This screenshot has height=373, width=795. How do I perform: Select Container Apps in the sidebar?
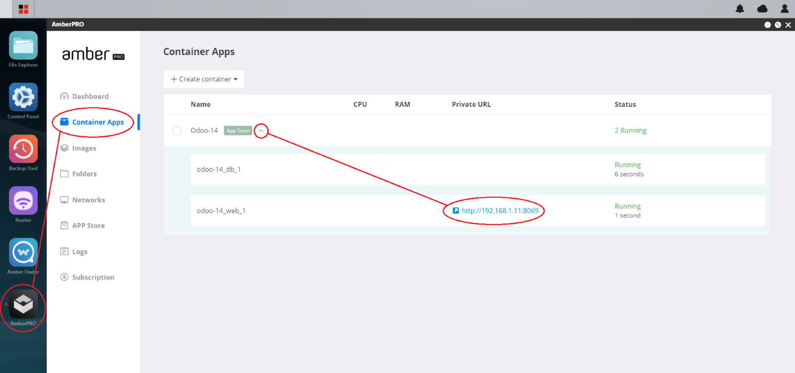pyautogui.click(x=98, y=122)
